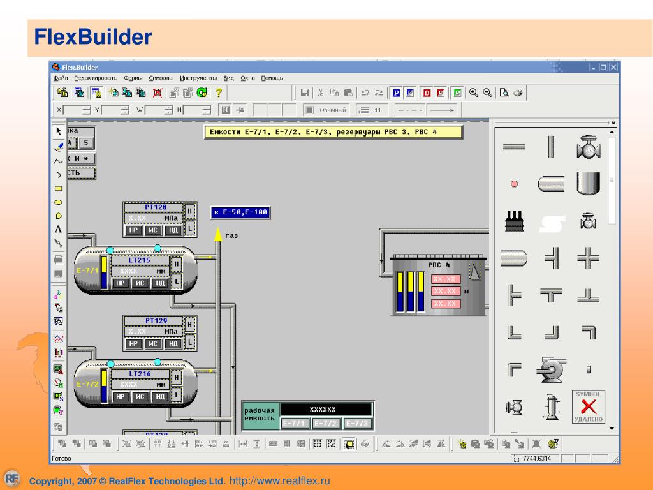
Task: Select the bar chart tool
Action: click(58, 352)
